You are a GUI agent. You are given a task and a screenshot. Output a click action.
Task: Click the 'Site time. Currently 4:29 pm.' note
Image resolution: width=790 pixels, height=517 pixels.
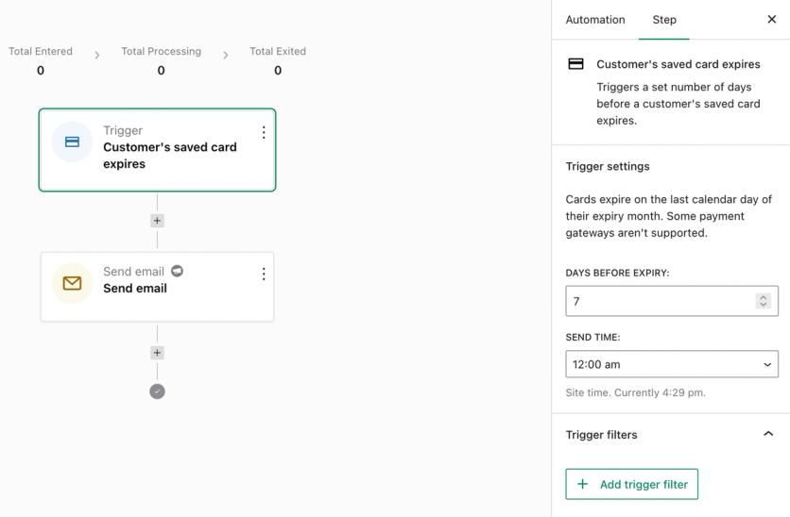pos(635,392)
